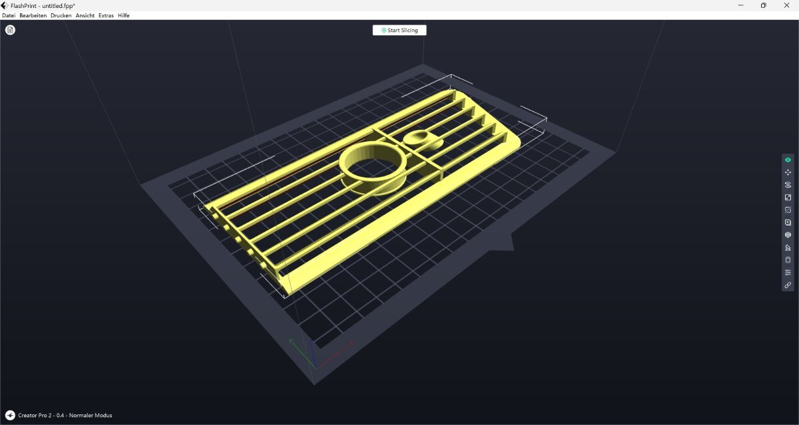799x425 pixels.
Task: Click the cylinder-shaped tool icon
Action: (788, 260)
